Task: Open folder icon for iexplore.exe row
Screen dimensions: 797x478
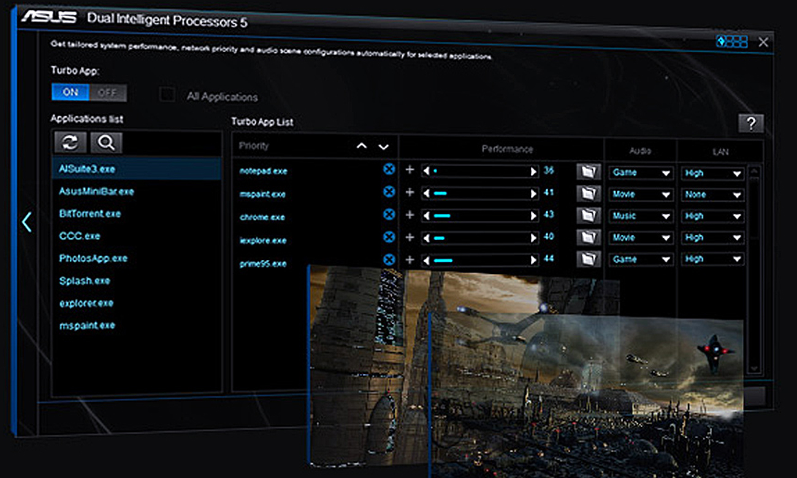Action: click(588, 237)
